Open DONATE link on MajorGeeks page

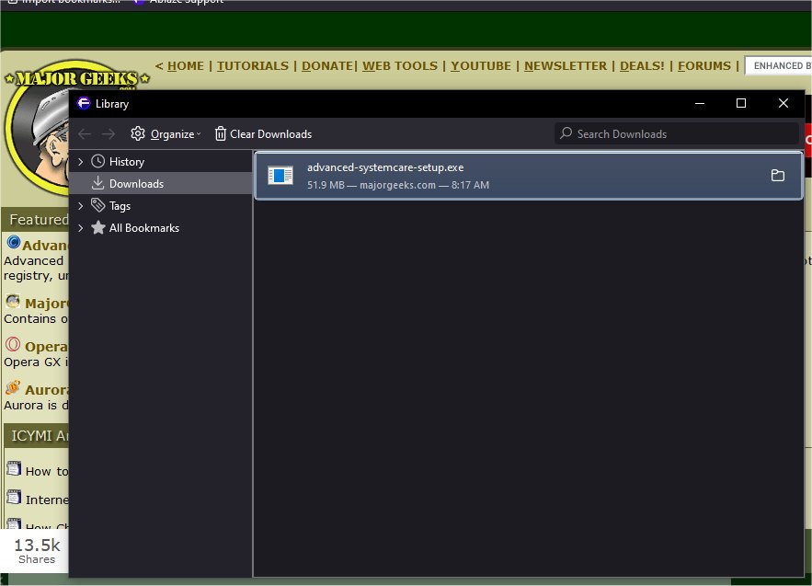pos(327,66)
